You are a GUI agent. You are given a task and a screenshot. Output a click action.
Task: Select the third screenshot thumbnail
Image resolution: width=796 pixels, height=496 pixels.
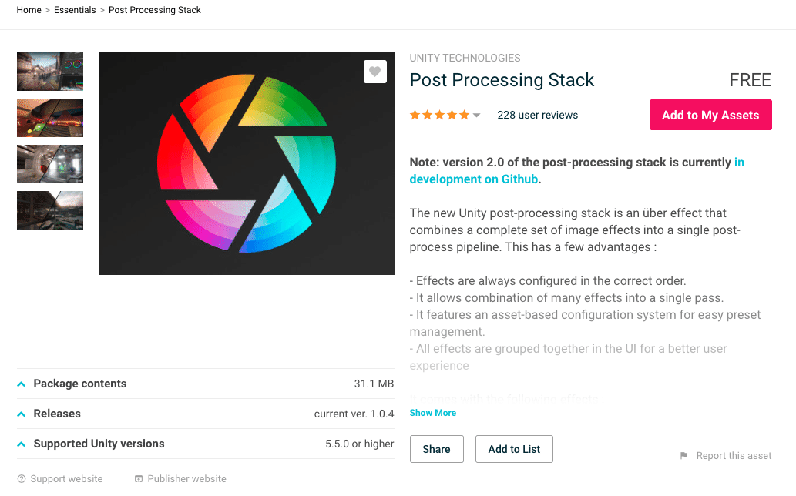tap(50, 164)
